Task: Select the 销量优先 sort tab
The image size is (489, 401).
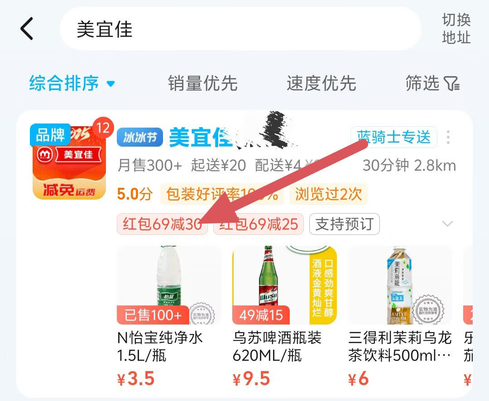Action: click(x=203, y=83)
